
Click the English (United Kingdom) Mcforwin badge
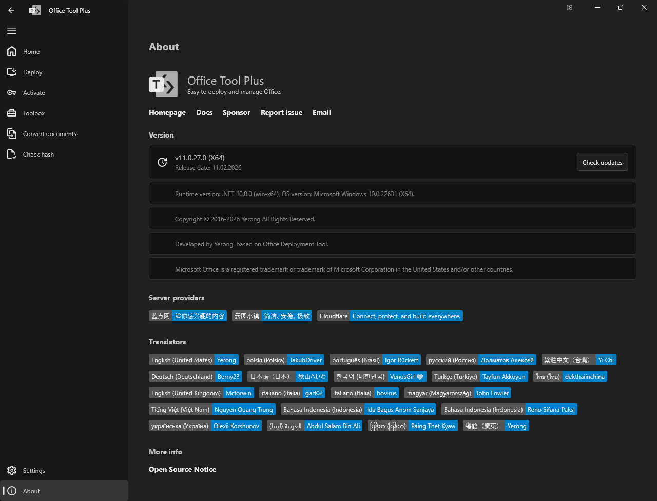[x=201, y=393]
